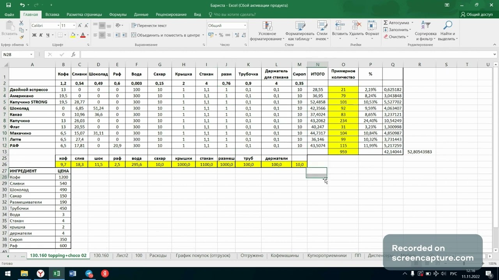
Task: Click the Удалить cells icon
Action: pos(356,26)
